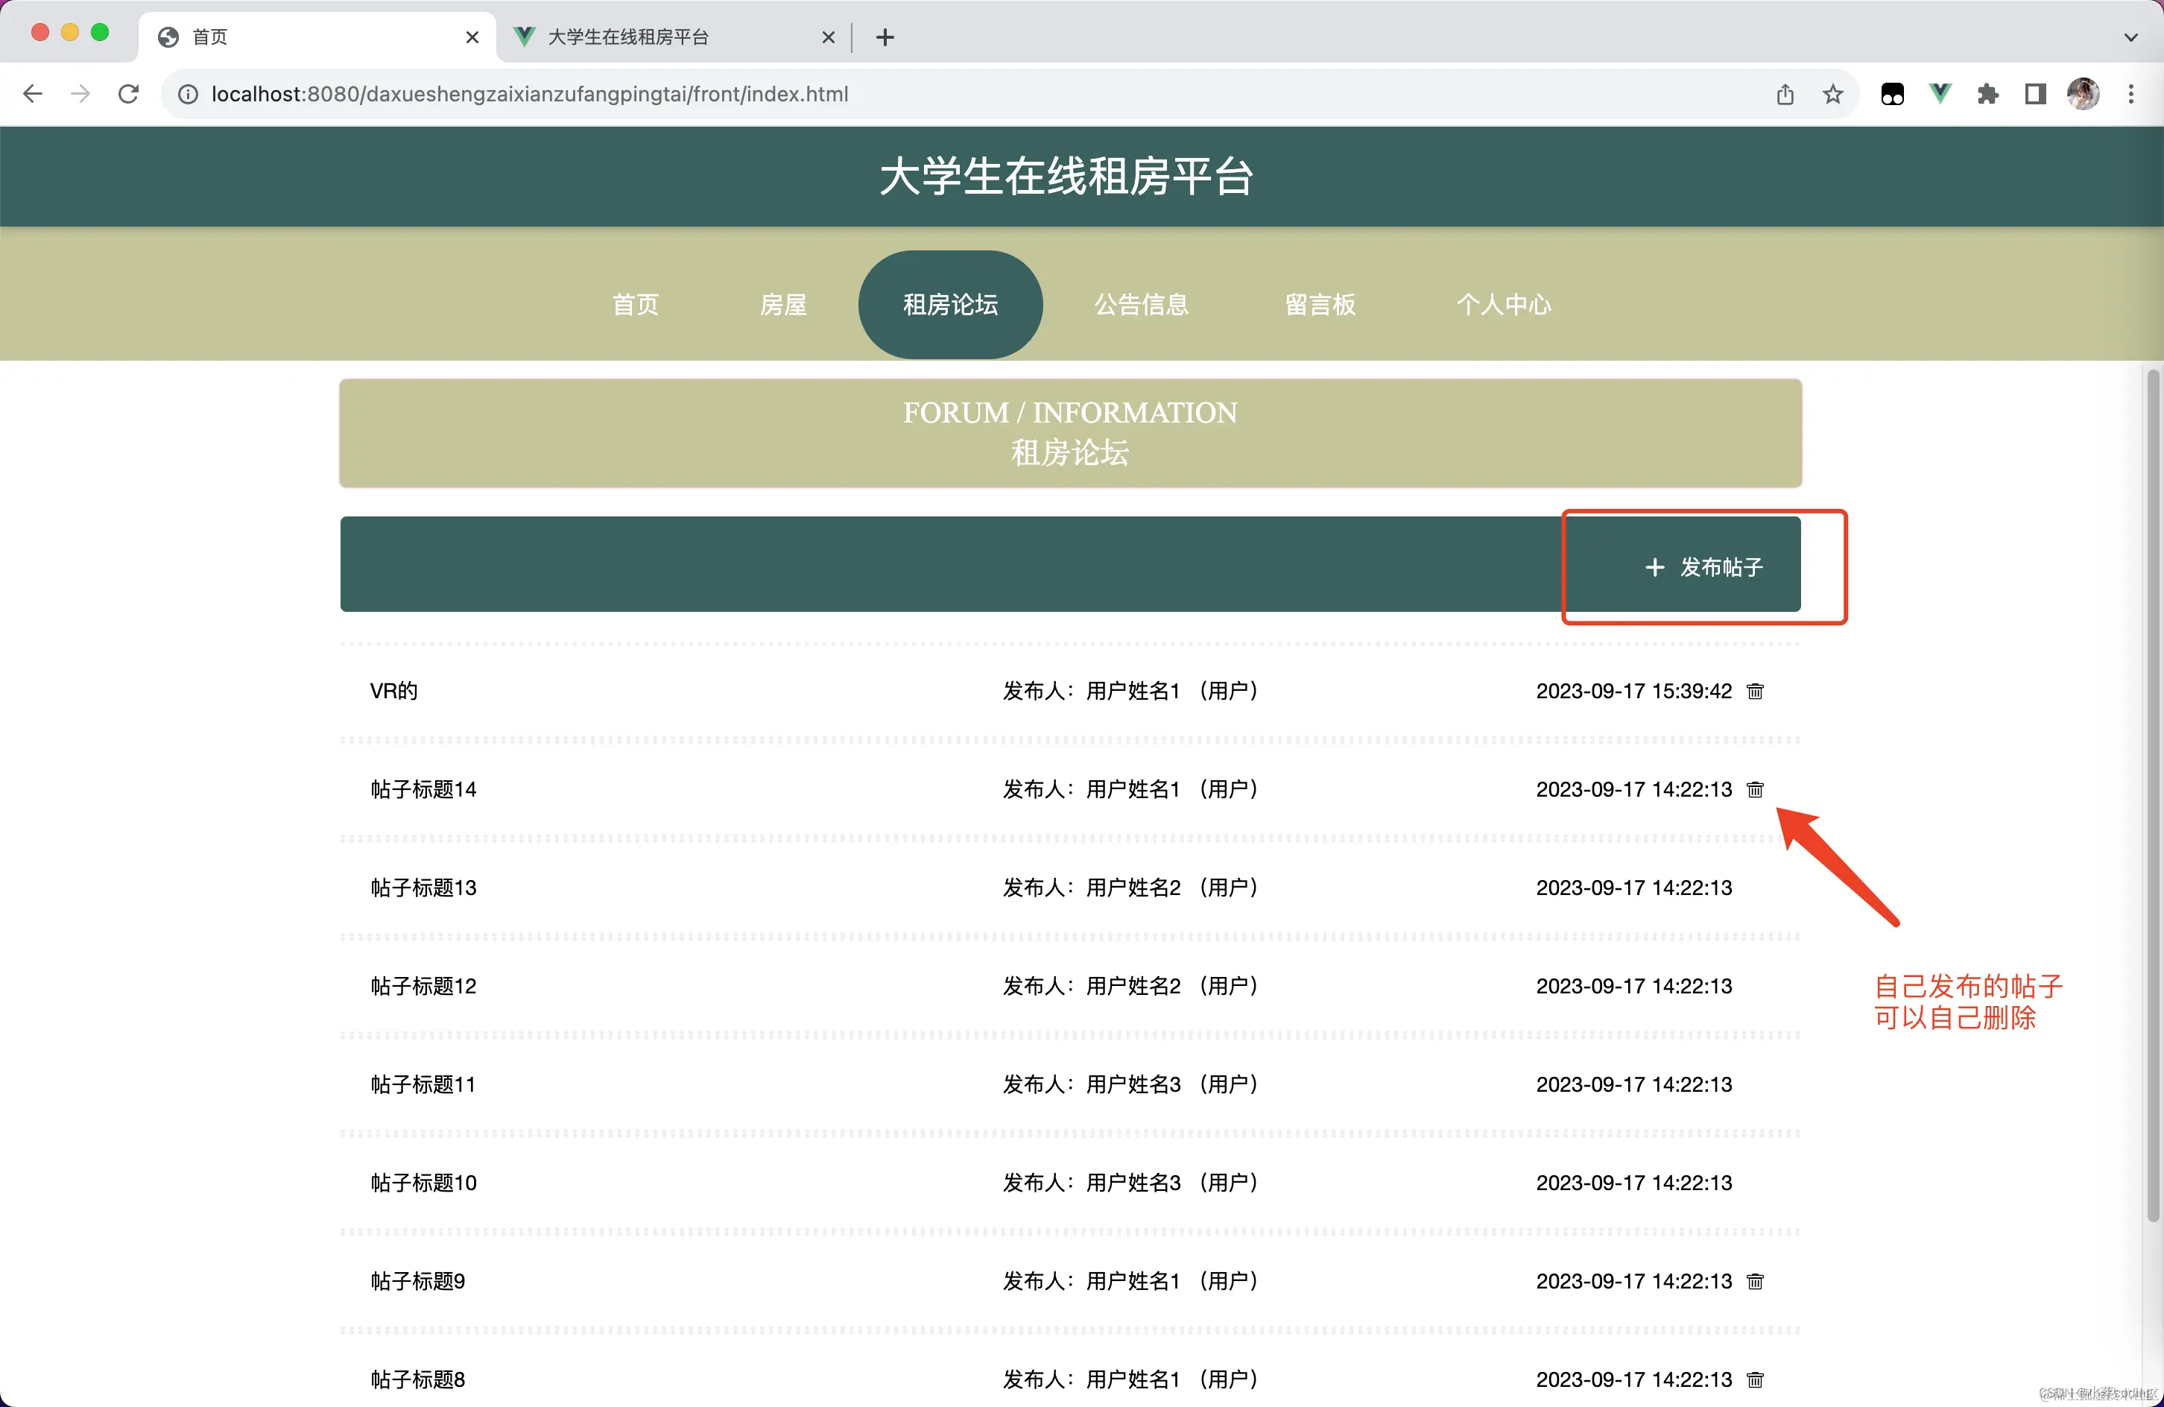Delete 帖子标题8 using trash icon

click(x=1755, y=1379)
